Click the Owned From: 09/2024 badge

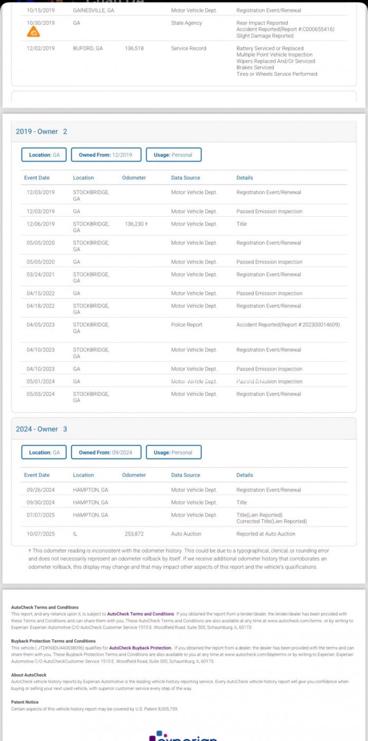[106, 453]
